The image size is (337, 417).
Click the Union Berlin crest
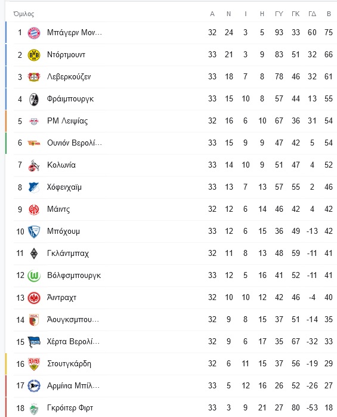[34, 143]
